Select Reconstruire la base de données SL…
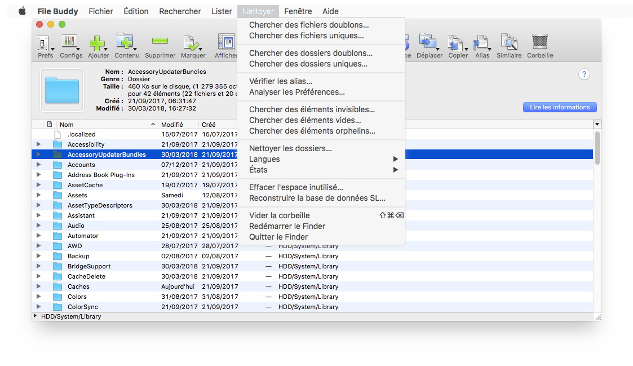Viewport: 633px width, 366px height. 321,199
